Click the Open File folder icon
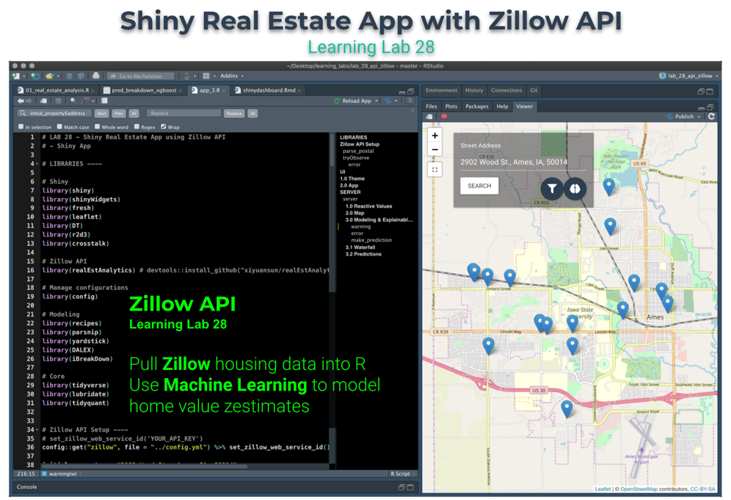The width and height of the screenshot is (731, 500). click(x=50, y=76)
